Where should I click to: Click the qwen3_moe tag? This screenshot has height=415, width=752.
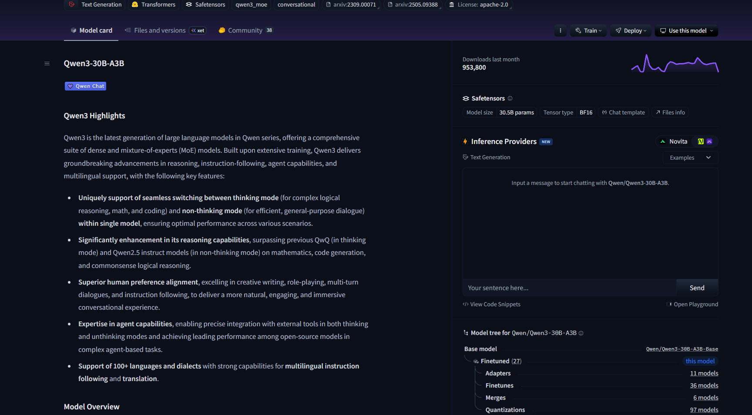tap(252, 5)
